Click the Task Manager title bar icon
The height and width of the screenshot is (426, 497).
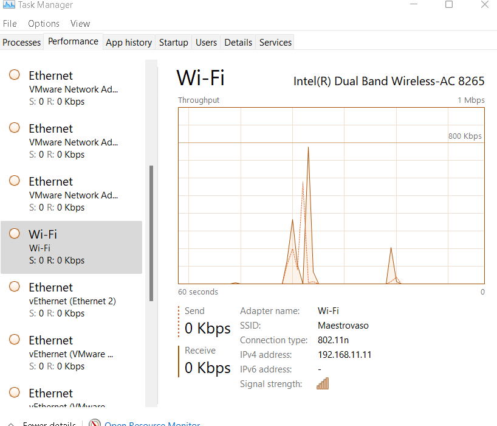9,5
